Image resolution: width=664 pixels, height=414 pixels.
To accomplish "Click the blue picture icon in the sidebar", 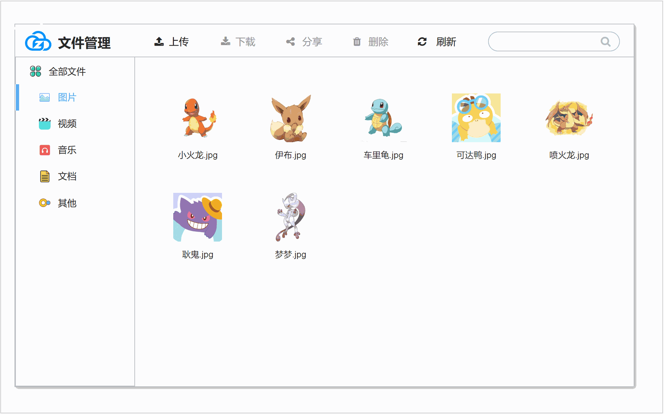I will [44, 97].
